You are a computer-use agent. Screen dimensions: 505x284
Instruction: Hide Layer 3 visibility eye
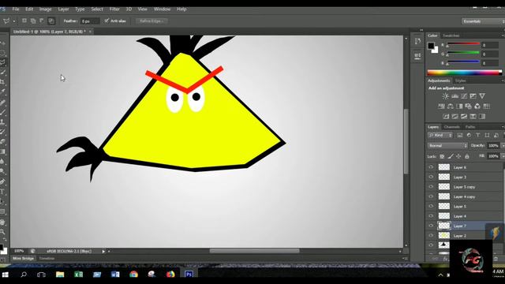431,177
